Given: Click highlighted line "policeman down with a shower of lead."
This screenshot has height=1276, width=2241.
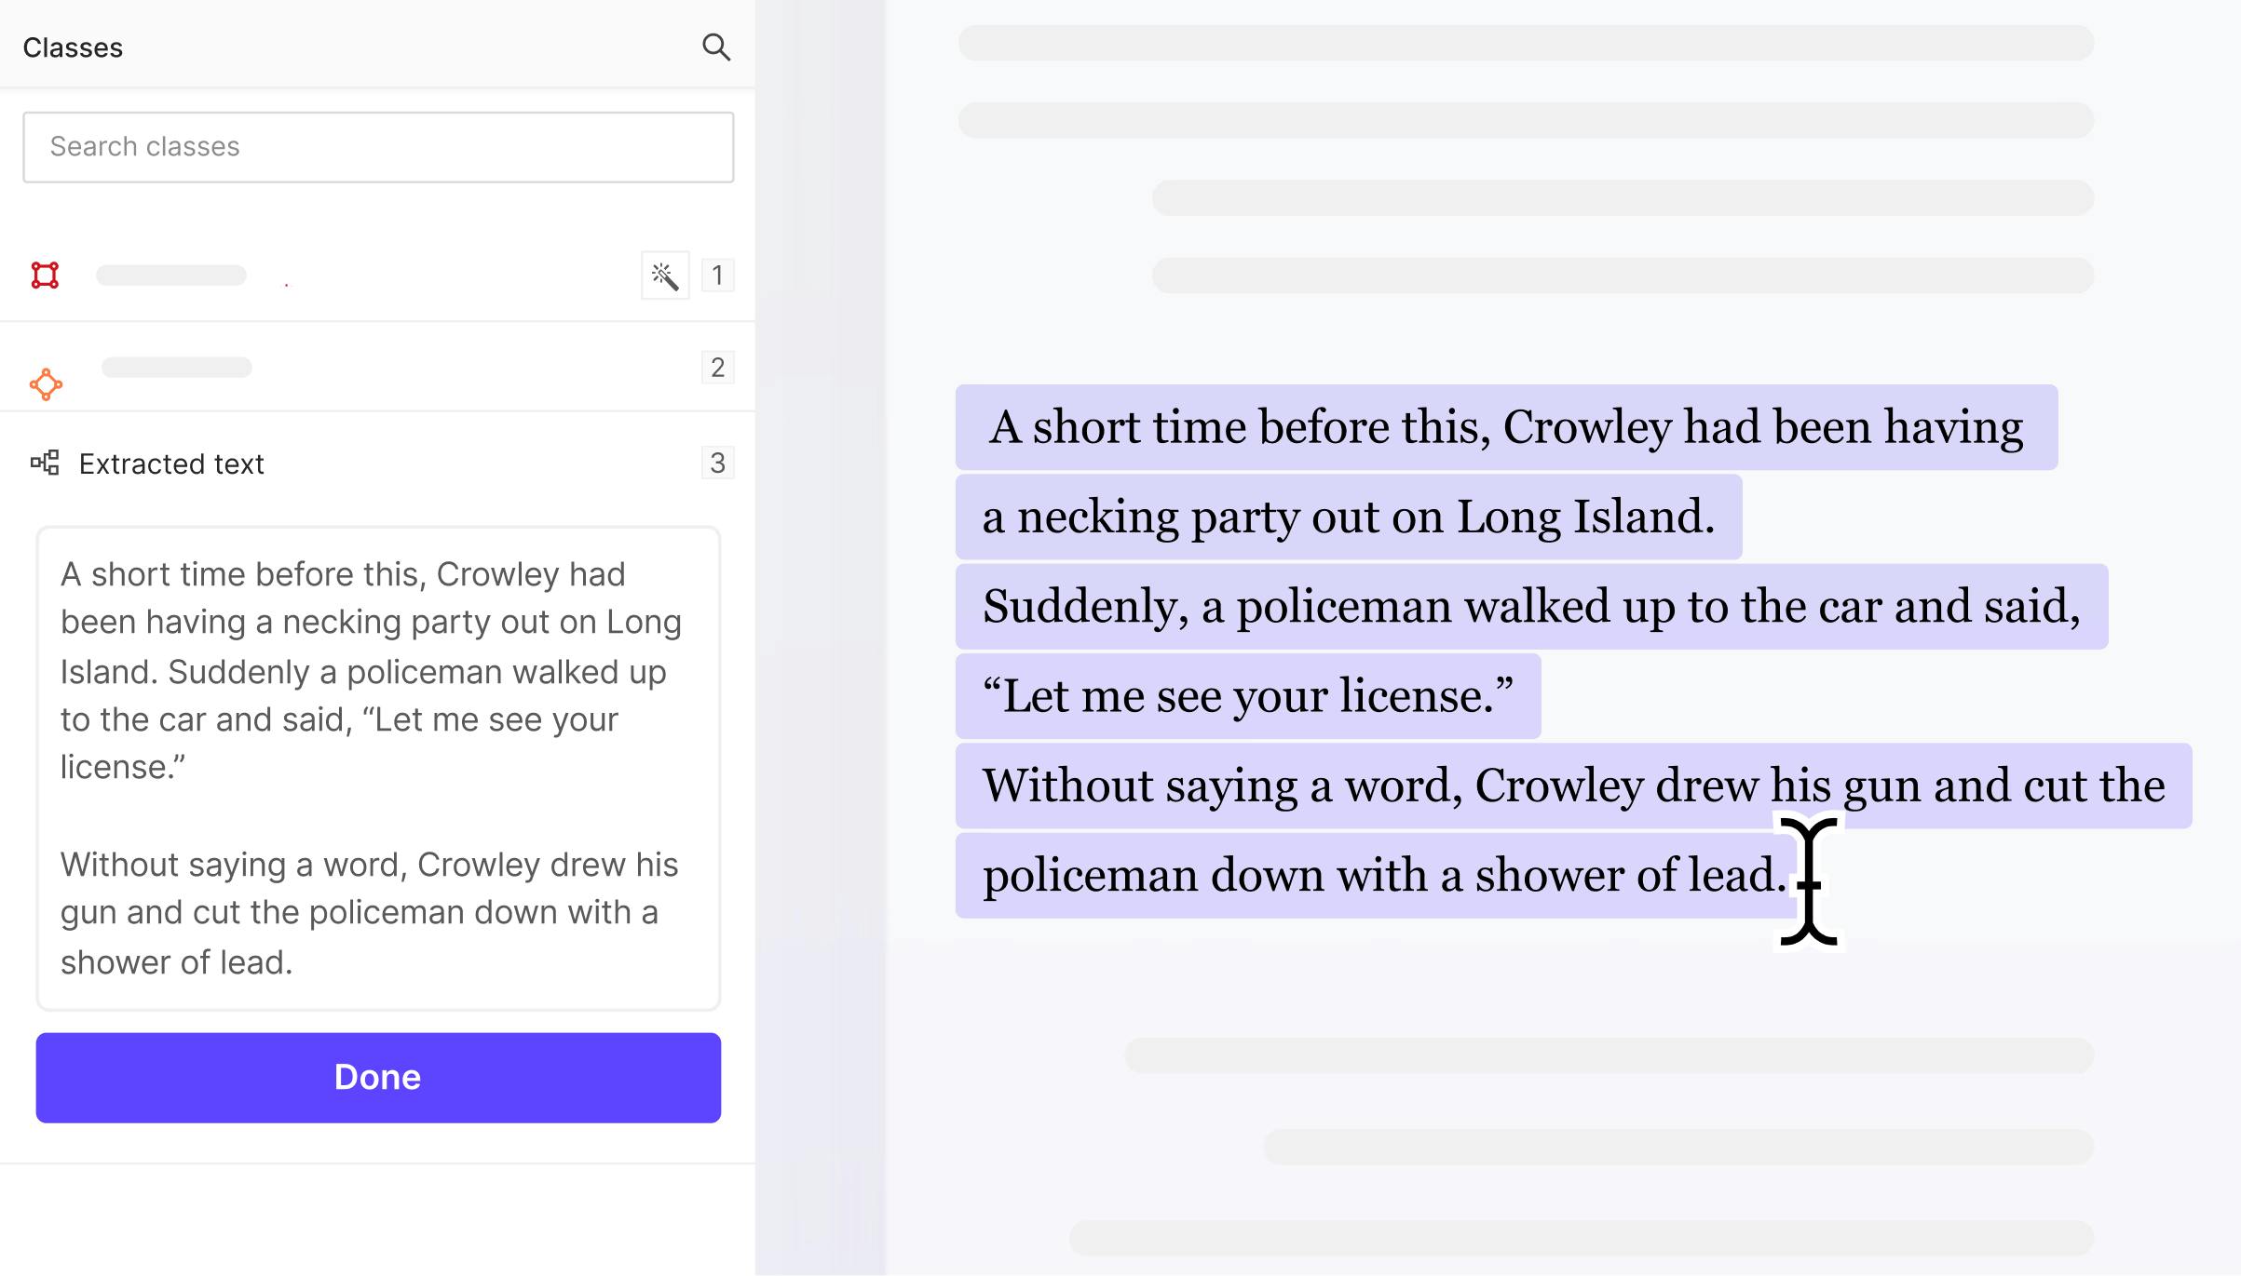Looking at the screenshot, I should point(1379,875).
